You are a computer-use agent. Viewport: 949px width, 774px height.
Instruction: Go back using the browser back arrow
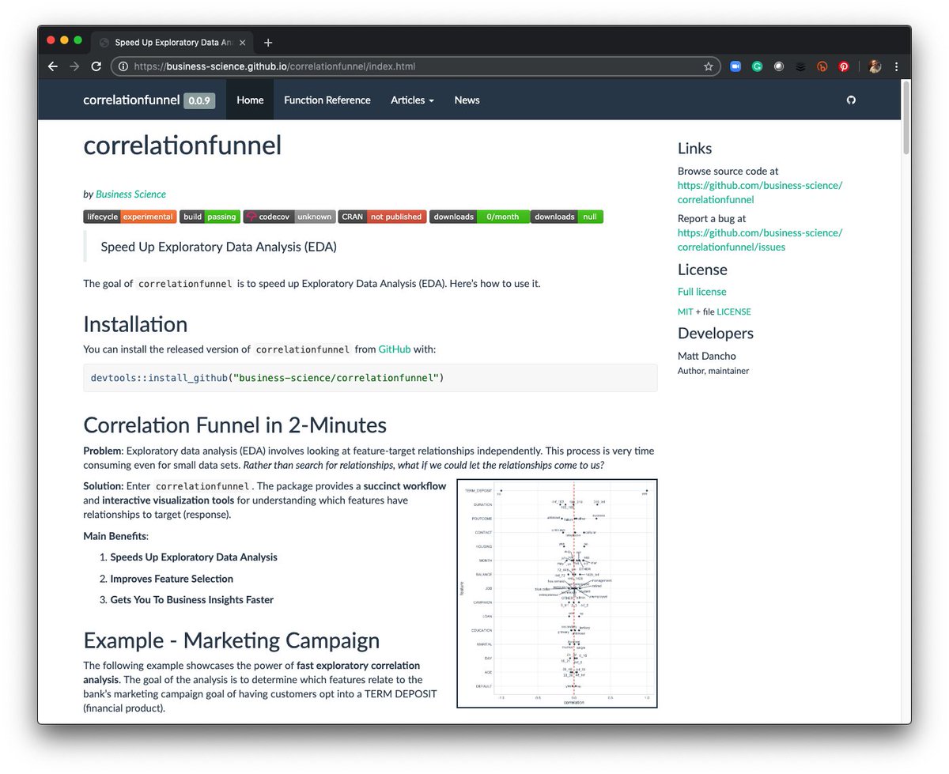(53, 66)
